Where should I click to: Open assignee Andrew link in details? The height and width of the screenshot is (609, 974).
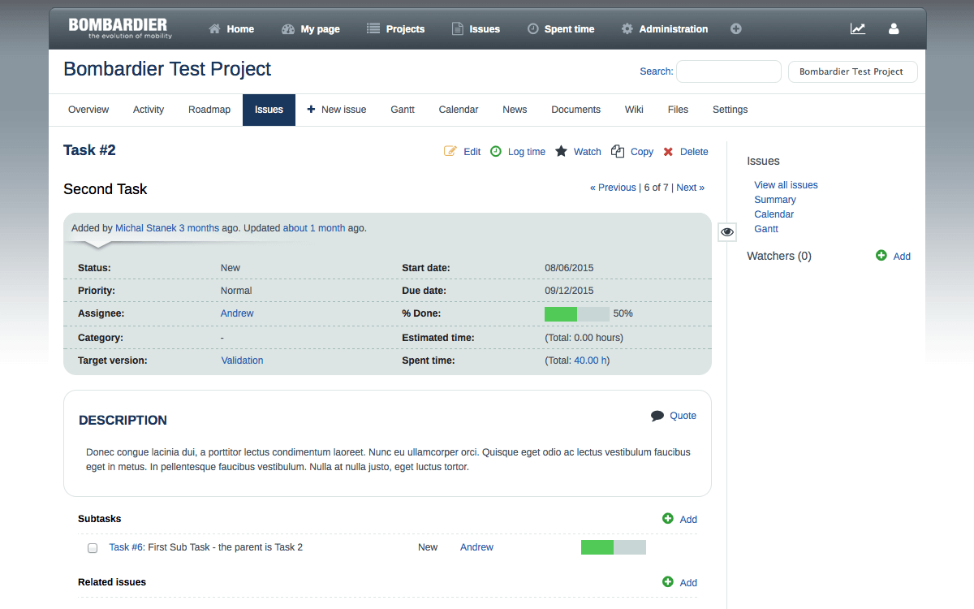pos(237,313)
